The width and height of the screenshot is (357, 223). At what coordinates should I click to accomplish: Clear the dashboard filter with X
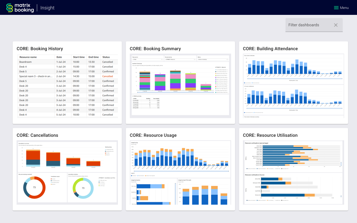coord(335,25)
